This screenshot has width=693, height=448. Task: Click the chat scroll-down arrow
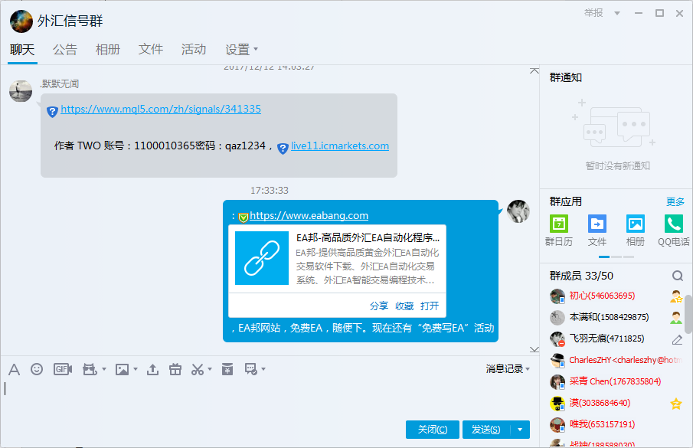(534, 349)
